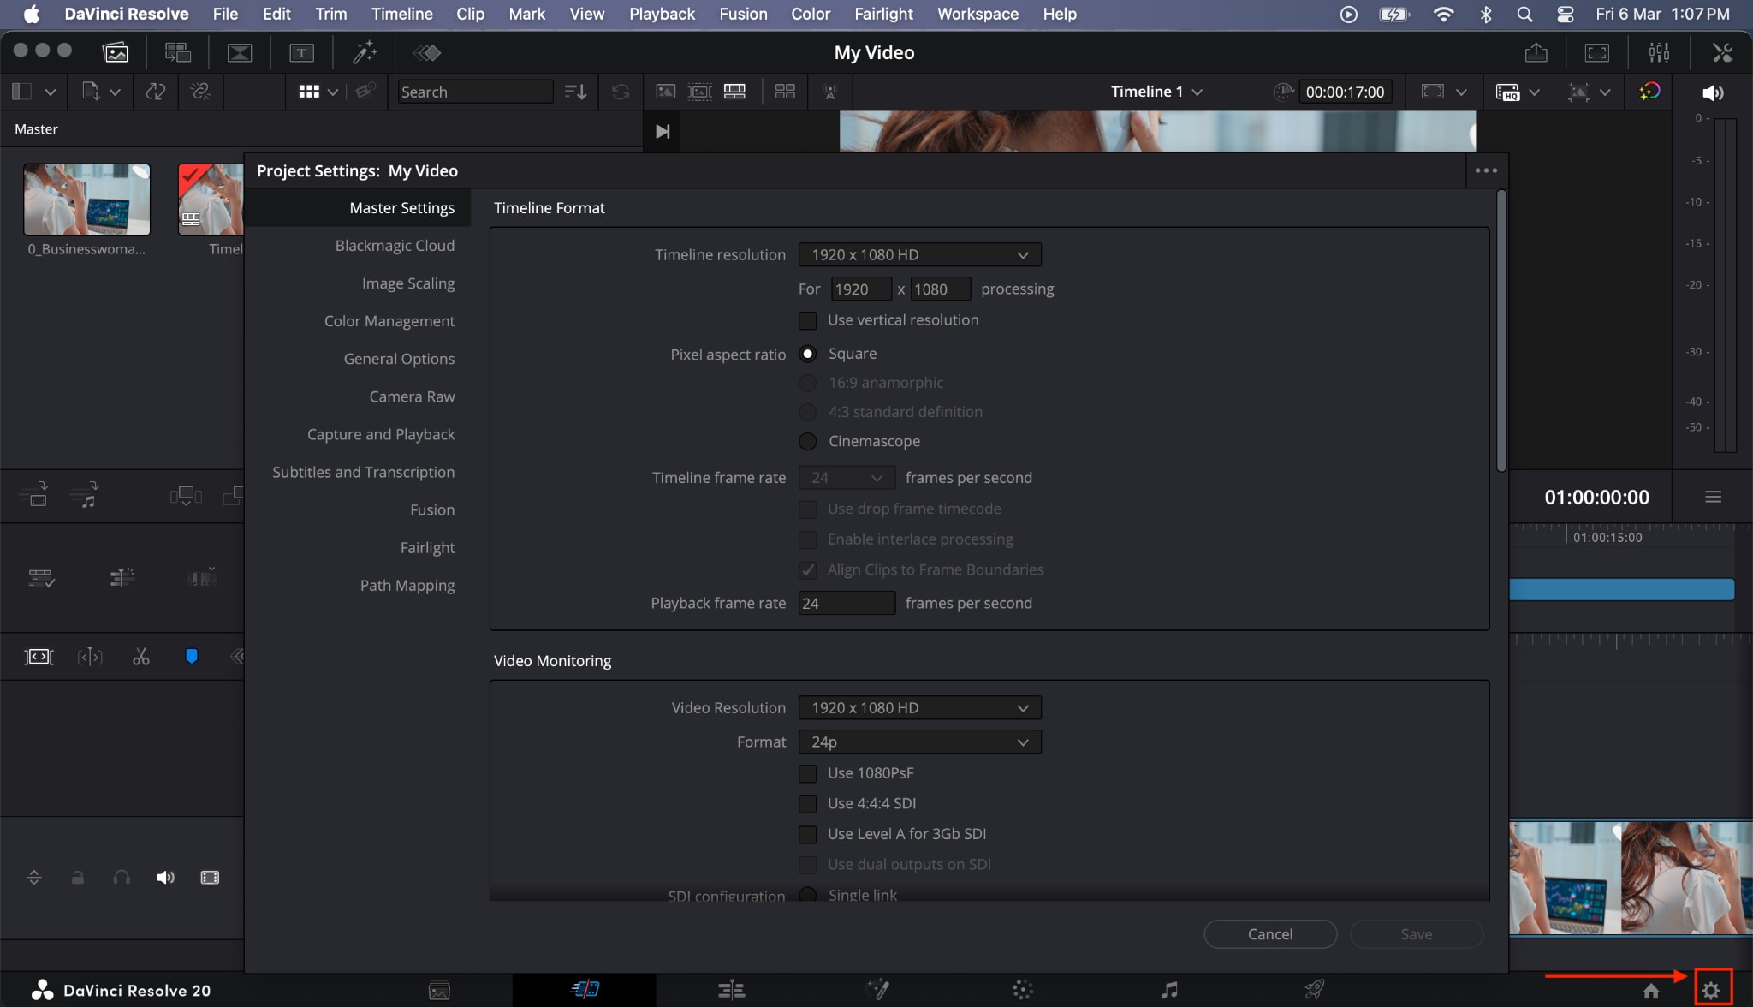This screenshot has width=1753, height=1007.
Task: Mute audio with the speaker icon
Action: [1713, 92]
